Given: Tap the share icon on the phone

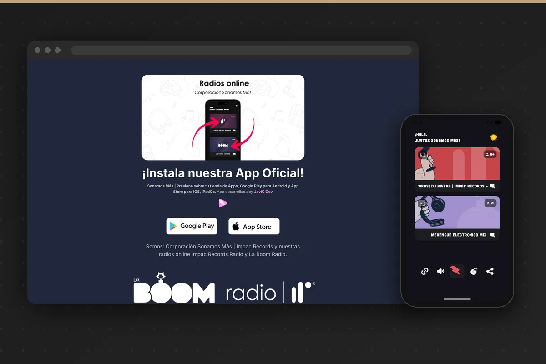Looking at the screenshot, I should (x=490, y=271).
